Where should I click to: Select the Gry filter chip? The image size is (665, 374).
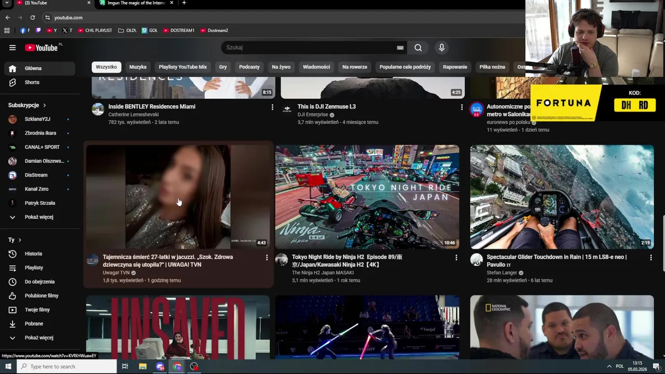tap(223, 67)
